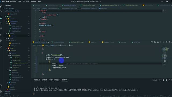Open the Extensions view in activity bar
172x97 pixels.
click(1, 29)
